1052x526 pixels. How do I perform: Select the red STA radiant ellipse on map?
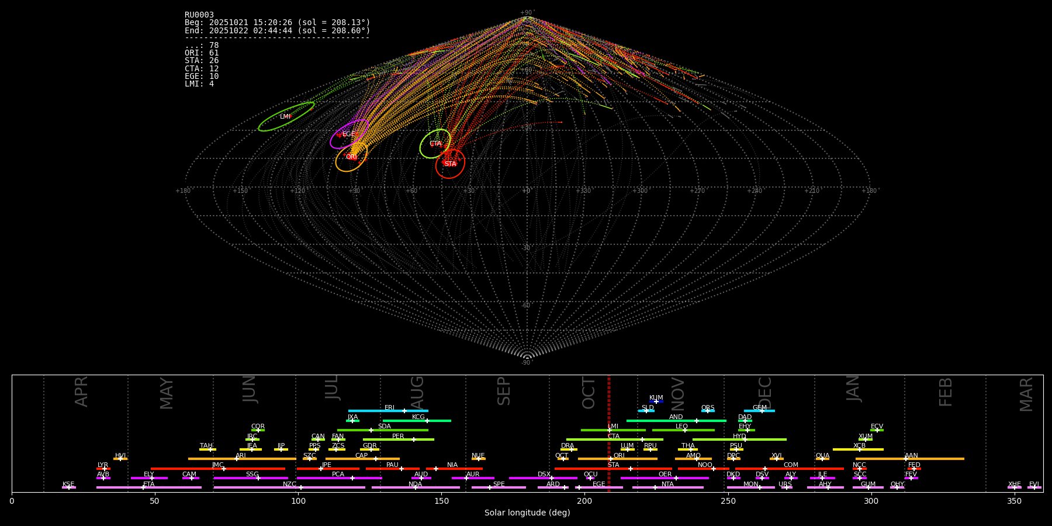(x=450, y=164)
